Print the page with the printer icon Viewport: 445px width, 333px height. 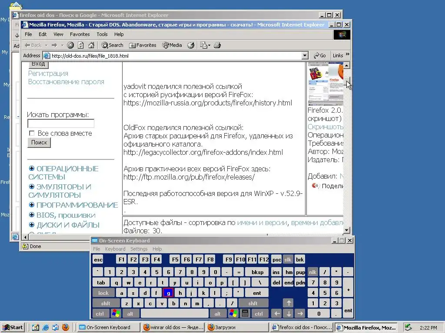(217, 45)
